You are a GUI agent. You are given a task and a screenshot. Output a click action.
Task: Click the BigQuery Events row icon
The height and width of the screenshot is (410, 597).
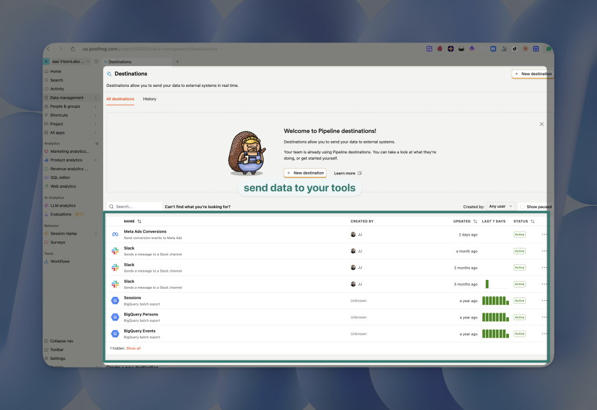(115, 334)
